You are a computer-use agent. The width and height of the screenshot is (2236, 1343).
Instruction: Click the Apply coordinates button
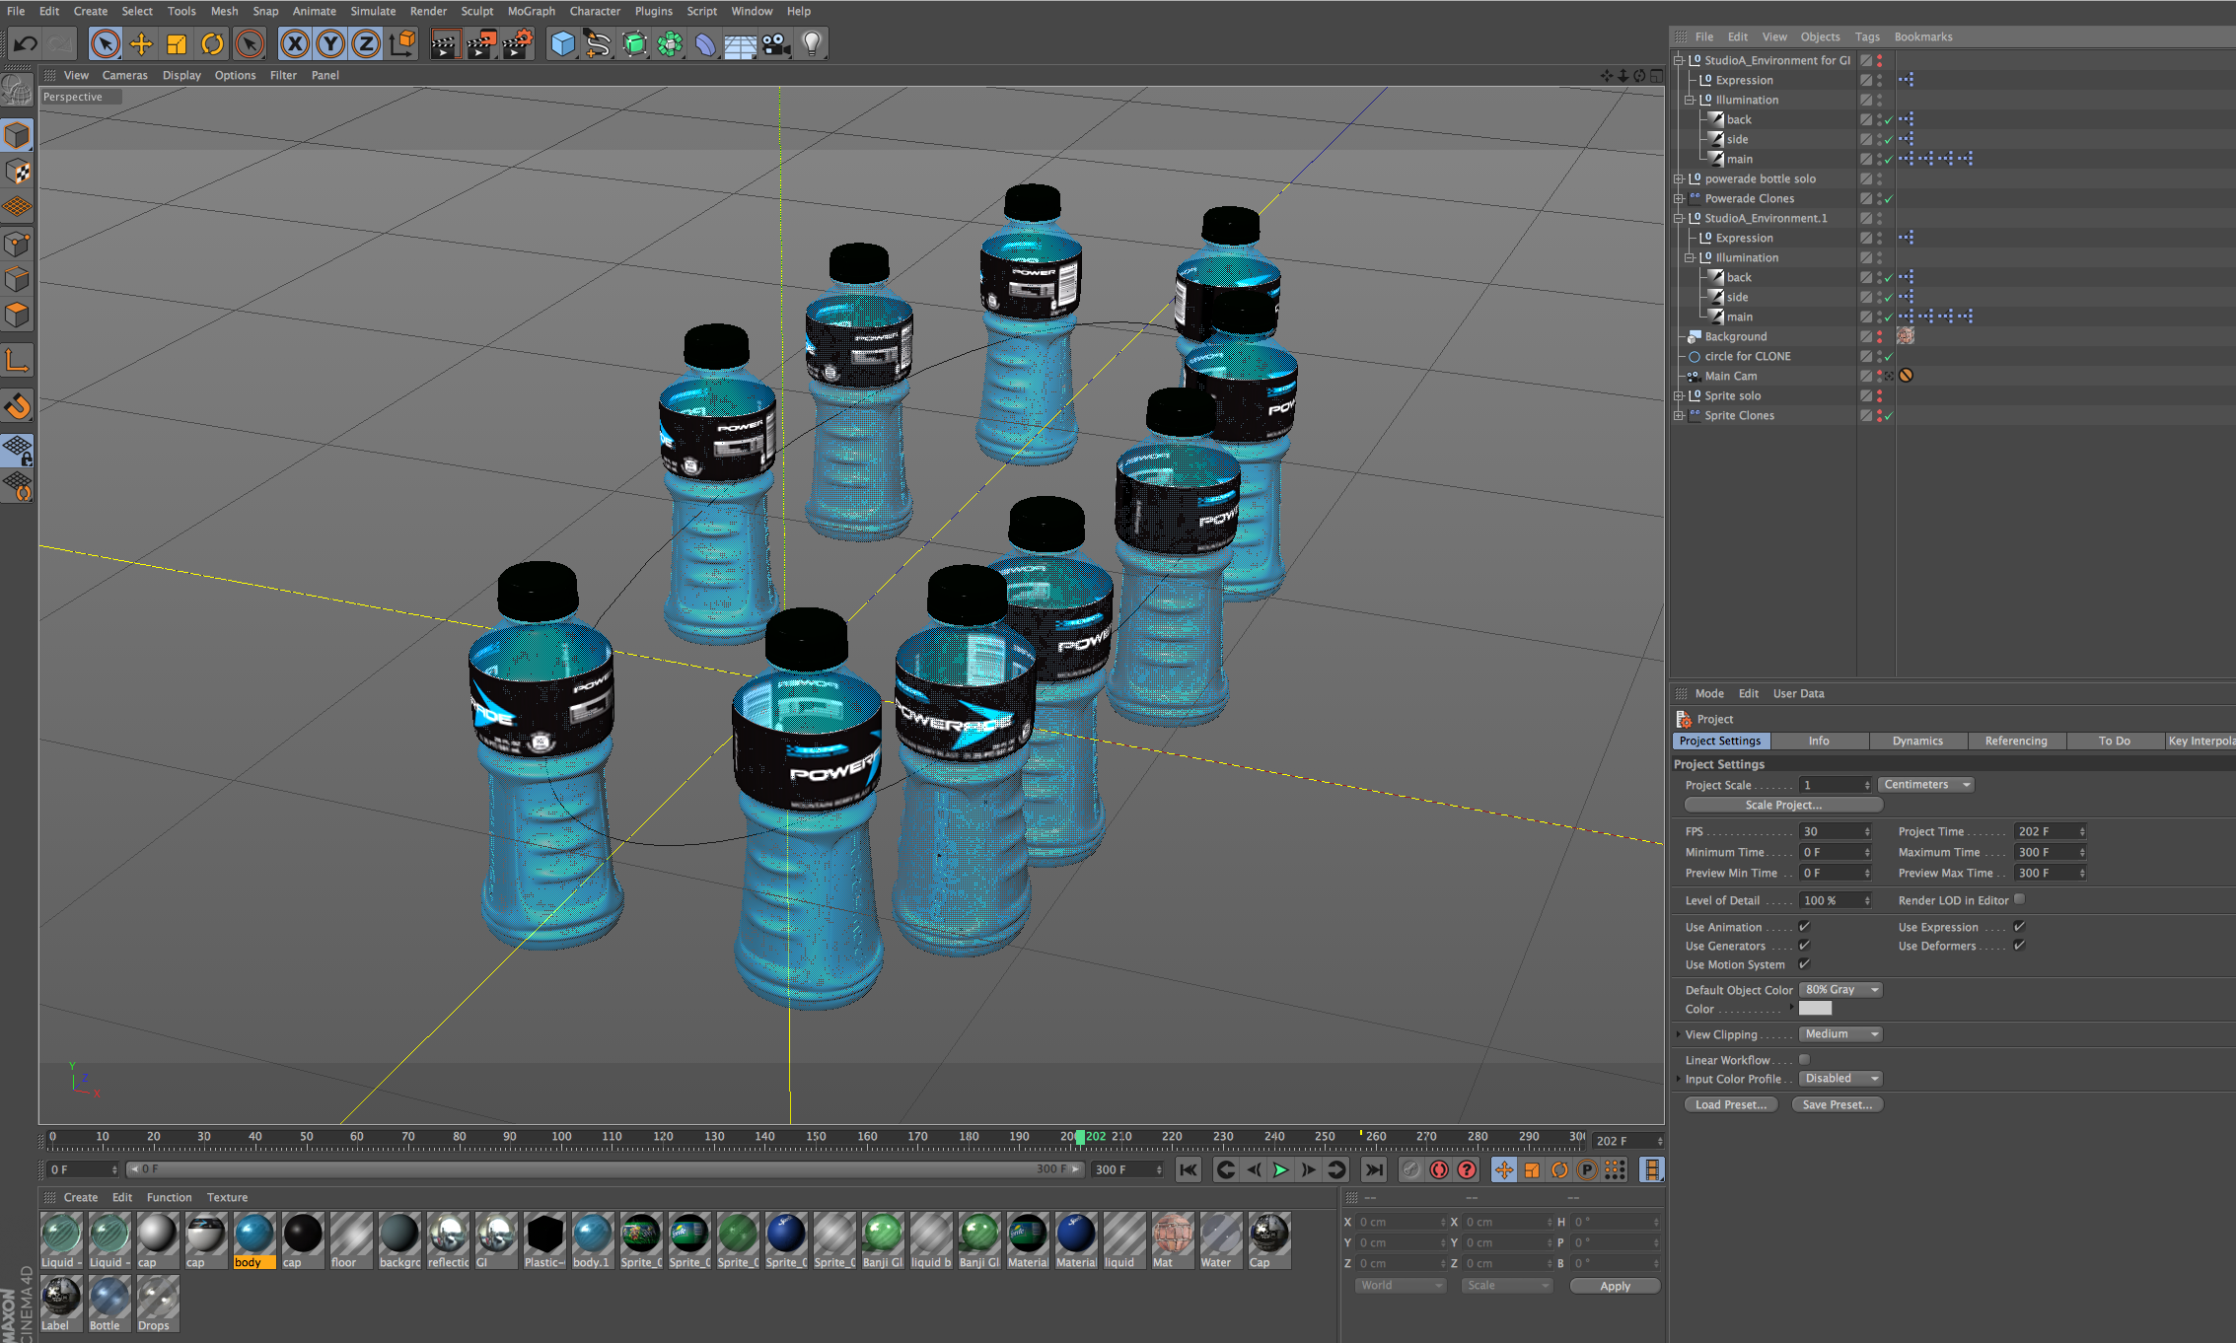click(x=1615, y=1286)
